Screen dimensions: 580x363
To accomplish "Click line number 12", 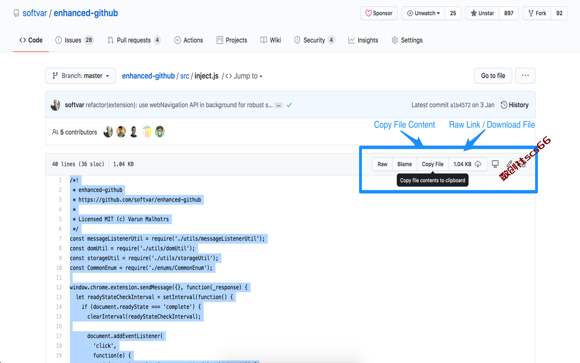I will pos(58,287).
